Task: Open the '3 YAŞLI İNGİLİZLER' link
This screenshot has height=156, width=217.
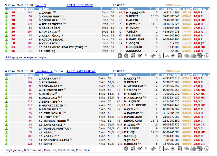Action: click(79, 5)
